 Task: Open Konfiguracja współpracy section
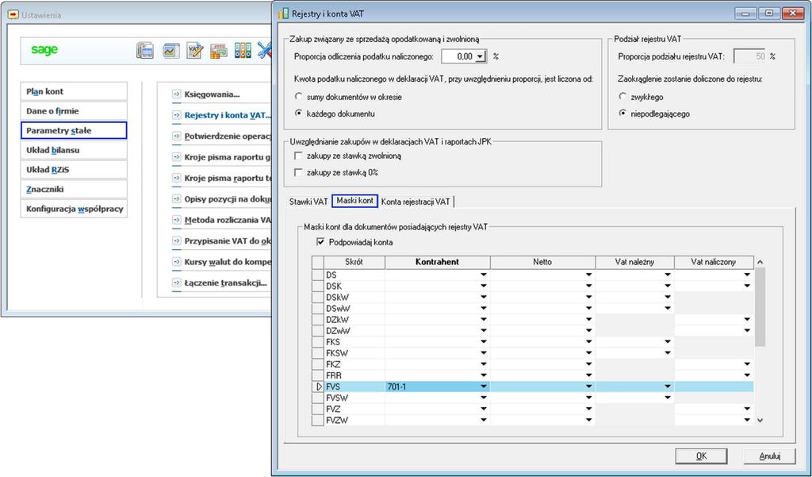(x=74, y=209)
